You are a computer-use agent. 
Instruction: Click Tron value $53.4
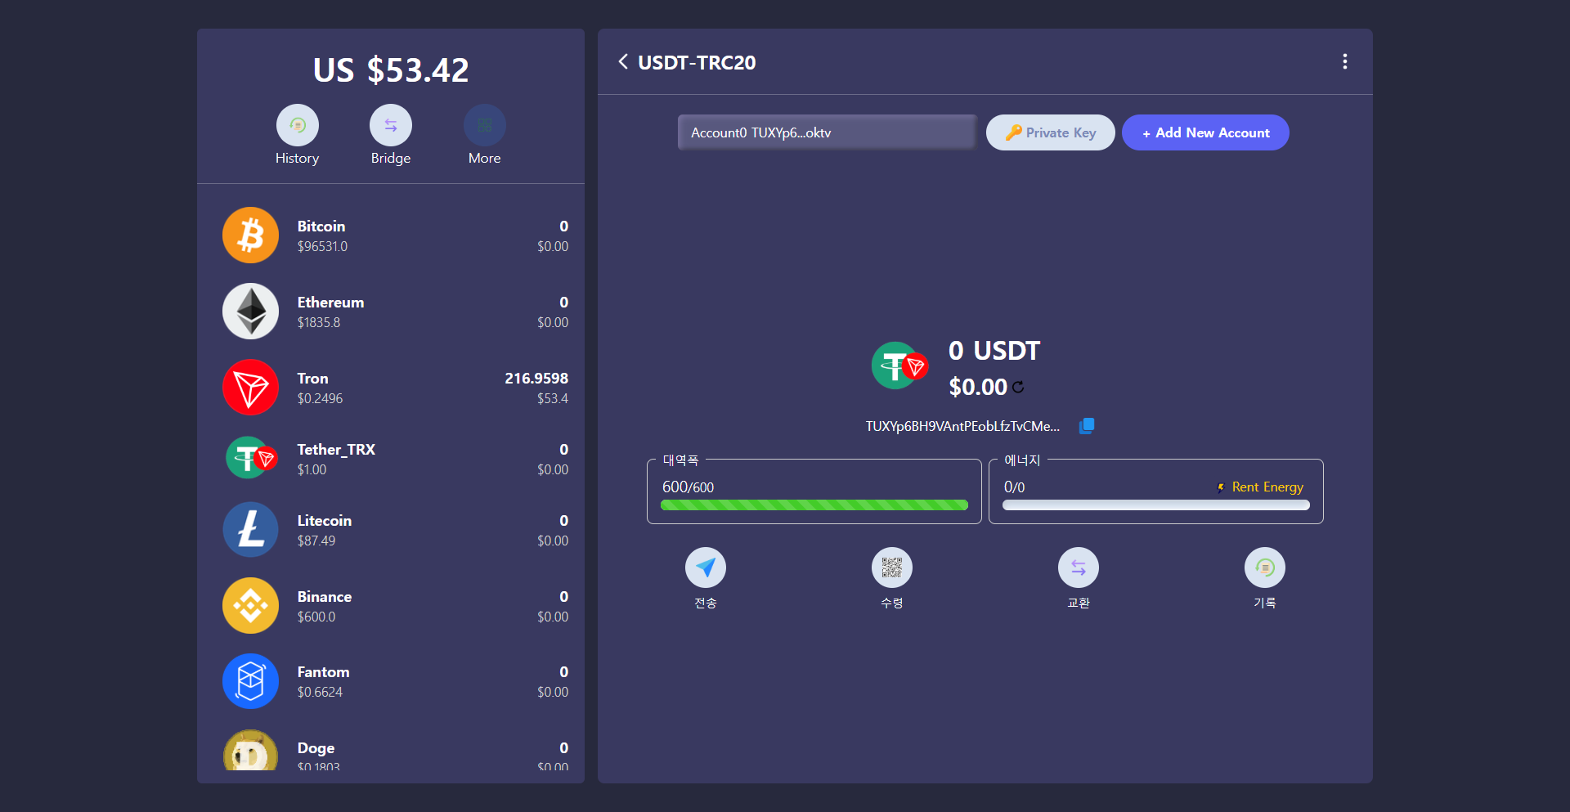coord(553,398)
